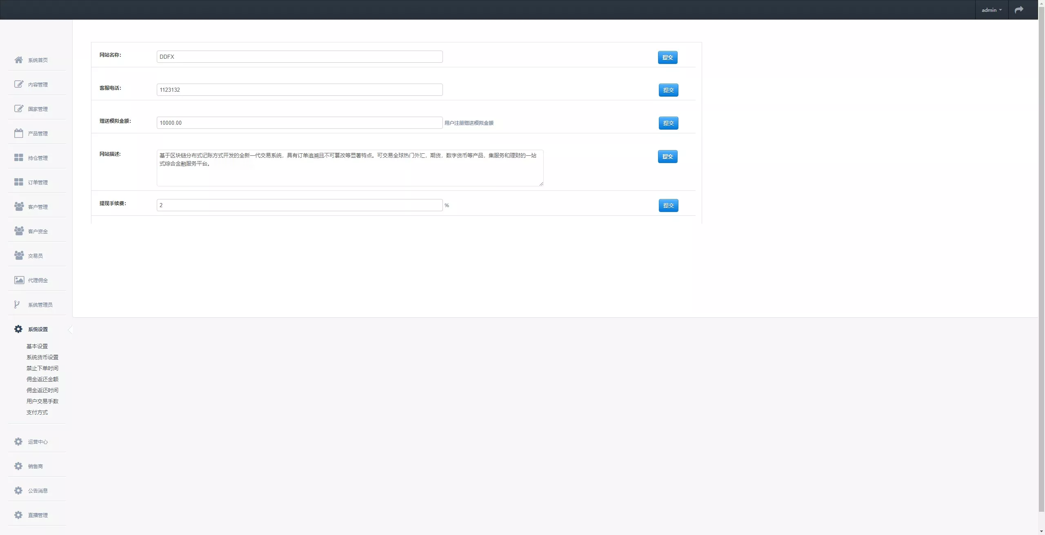This screenshot has height=535, width=1045.
Task: Submit the 网站名称 field value
Action: click(667, 57)
